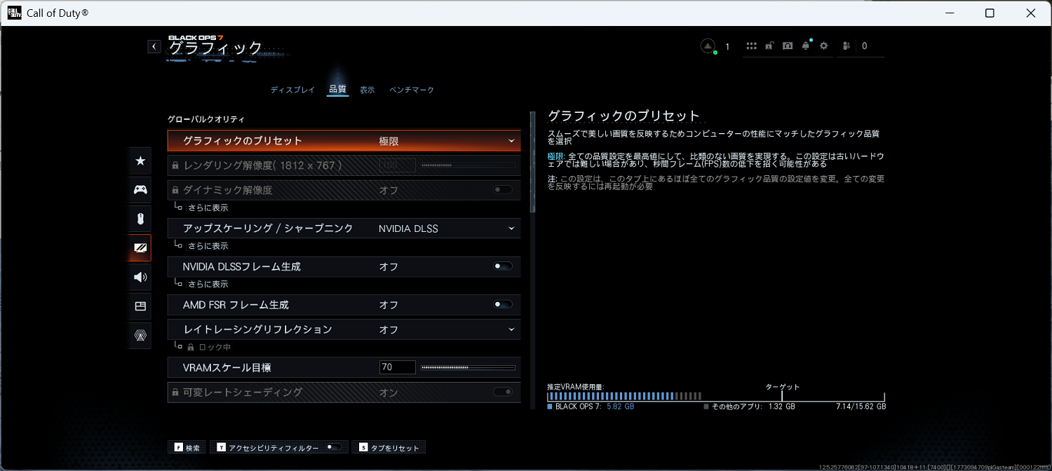Image resolution: width=1052 pixels, height=471 pixels.
Task: Open the notifications bell icon
Action: pyautogui.click(x=806, y=46)
